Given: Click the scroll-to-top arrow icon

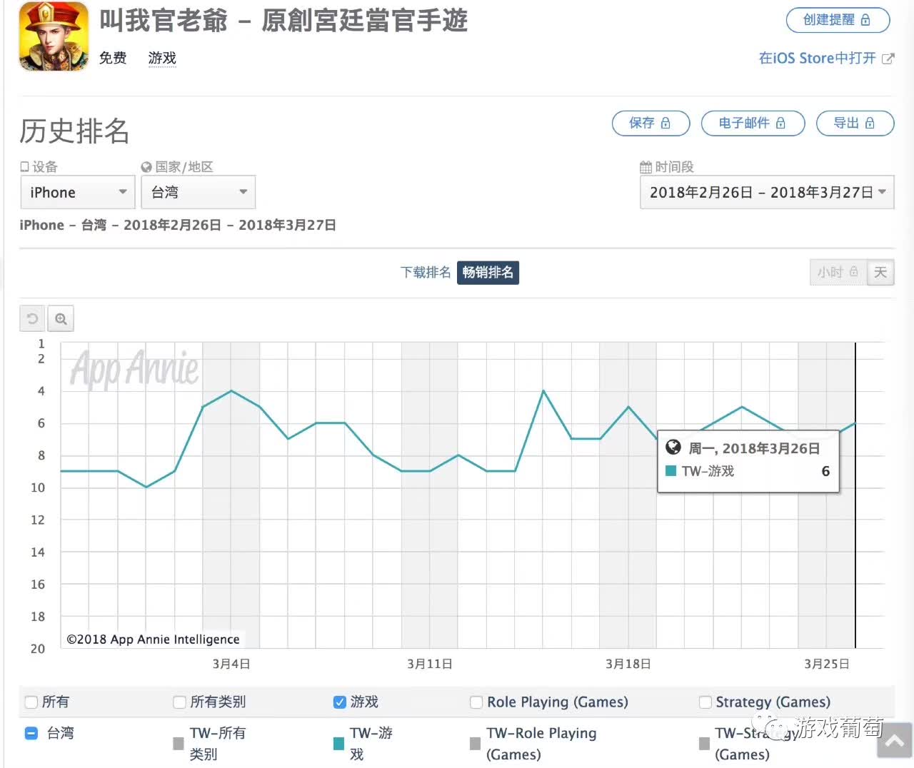Looking at the screenshot, I should [894, 741].
